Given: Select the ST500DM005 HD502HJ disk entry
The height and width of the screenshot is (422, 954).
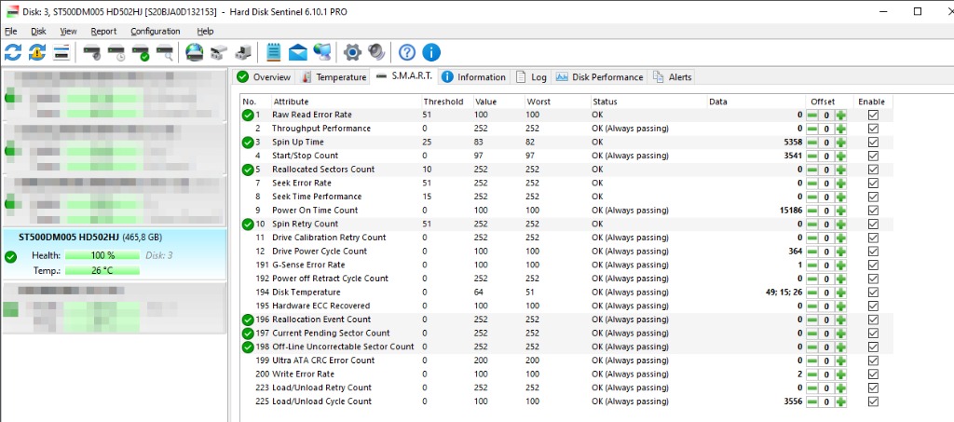Looking at the screenshot, I should (113, 254).
